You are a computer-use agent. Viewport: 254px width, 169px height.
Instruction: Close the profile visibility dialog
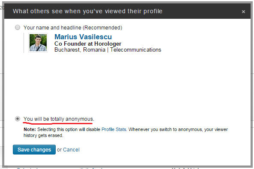pyautogui.click(x=243, y=12)
